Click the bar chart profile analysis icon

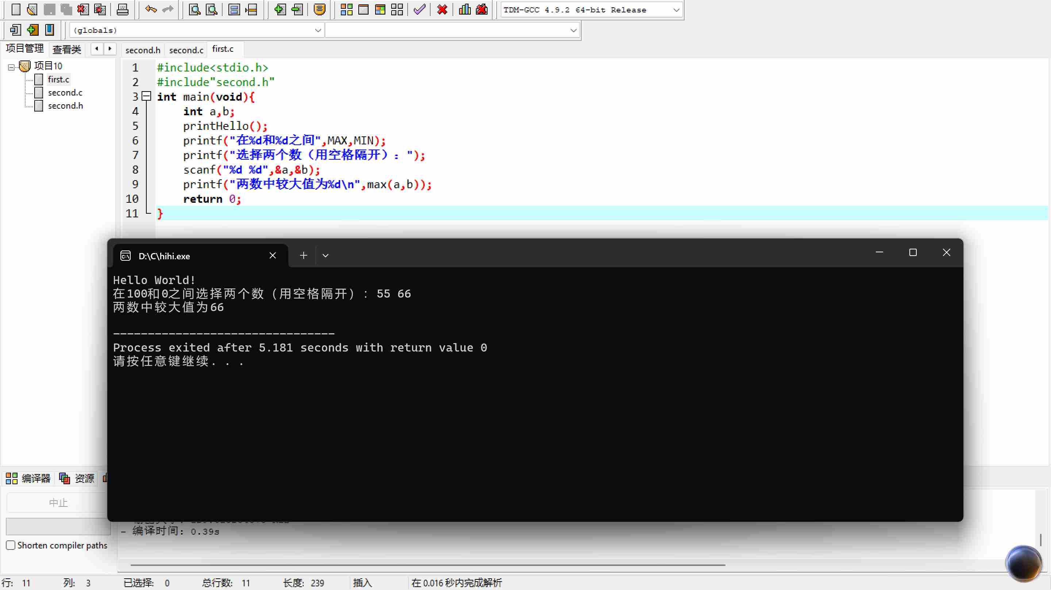coord(465,9)
